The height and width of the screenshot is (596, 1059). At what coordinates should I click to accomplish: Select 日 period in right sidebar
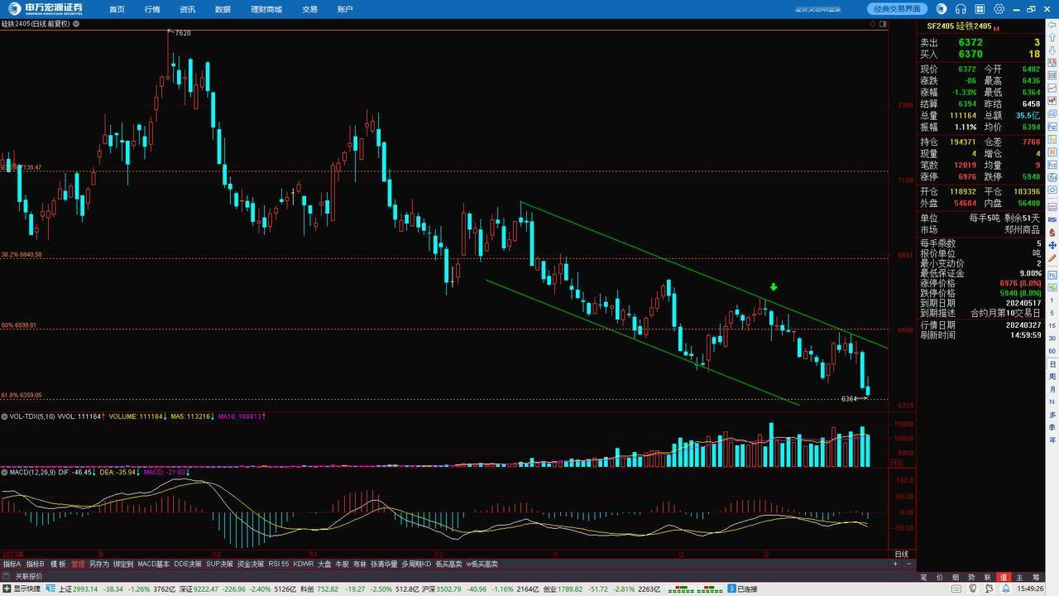point(1052,364)
